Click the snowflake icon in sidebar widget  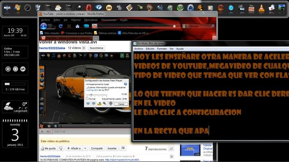pos(15,69)
